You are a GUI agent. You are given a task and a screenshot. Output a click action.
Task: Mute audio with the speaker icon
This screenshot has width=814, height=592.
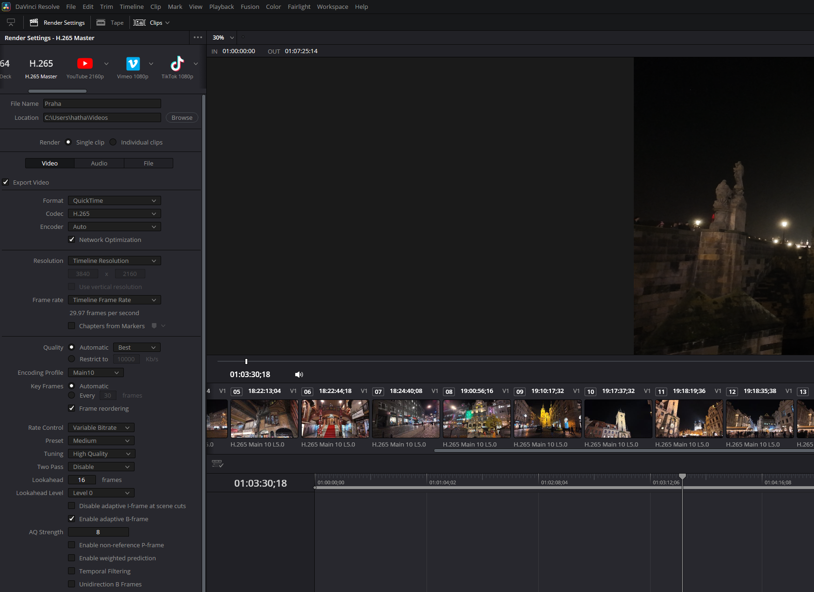pyautogui.click(x=299, y=375)
